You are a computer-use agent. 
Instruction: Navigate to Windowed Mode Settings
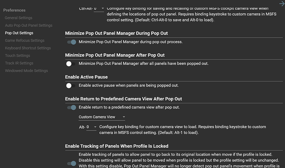(x=26, y=71)
